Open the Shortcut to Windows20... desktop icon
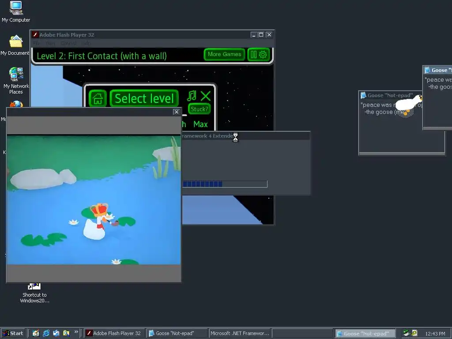The width and height of the screenshot is (452, 339). tap(34, 293)
